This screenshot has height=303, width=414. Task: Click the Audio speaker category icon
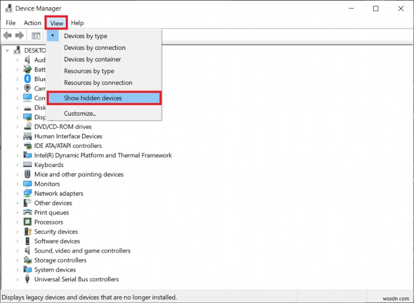tap(27, 60)
